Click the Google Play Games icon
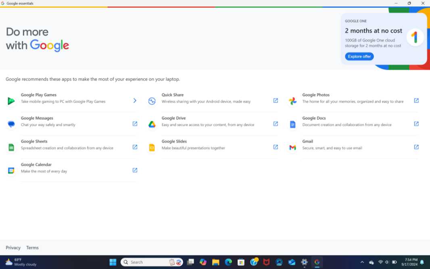Screen dimensions: 430x269 [x=11, y=101]
